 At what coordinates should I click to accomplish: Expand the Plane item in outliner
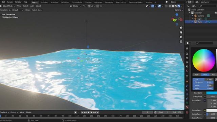pyautogui.click(x=192, y=22)
